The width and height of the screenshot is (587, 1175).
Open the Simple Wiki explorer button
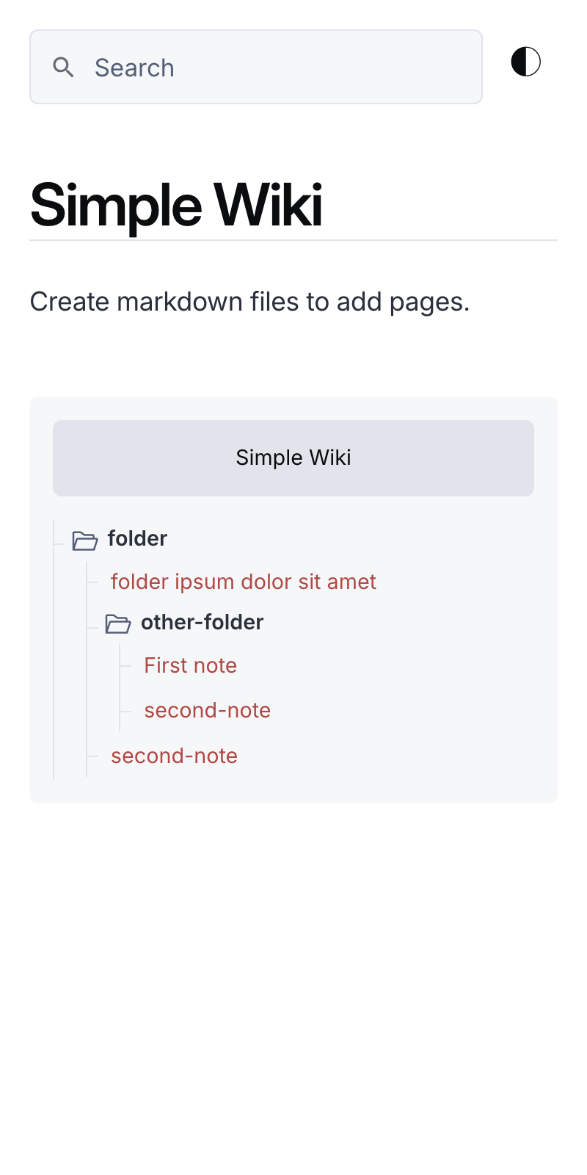(x=293, y=458)
